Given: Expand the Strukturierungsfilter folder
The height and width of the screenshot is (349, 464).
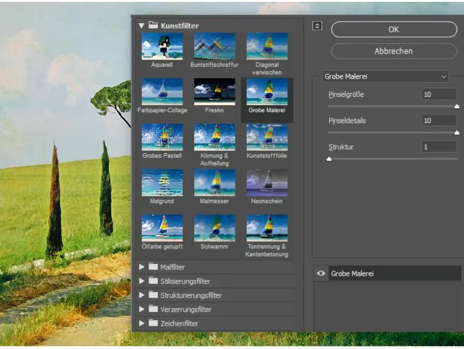Looking at the screenshot, I should (142, 295).
